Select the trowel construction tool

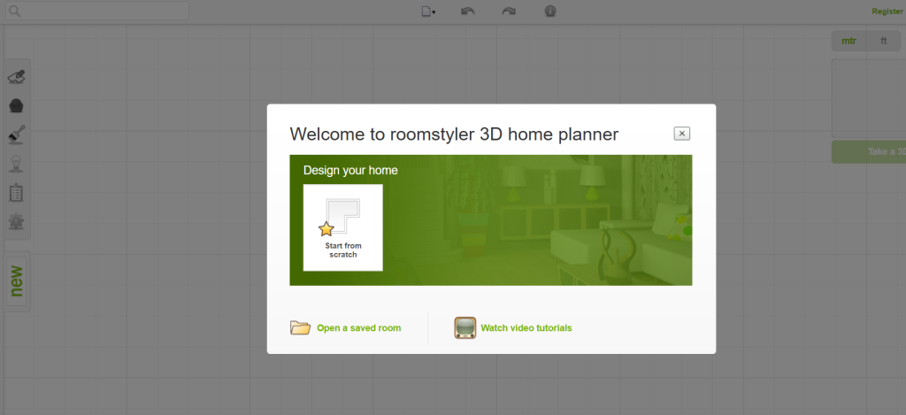[16, 77]
